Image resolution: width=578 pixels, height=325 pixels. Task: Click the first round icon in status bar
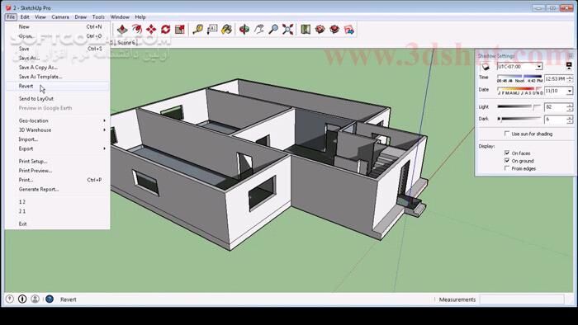[x=10, y=299]
